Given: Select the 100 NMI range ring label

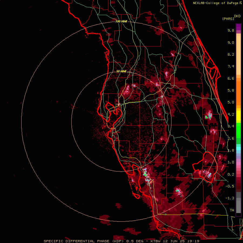Looking at the screenshot, I should point(121,21).
